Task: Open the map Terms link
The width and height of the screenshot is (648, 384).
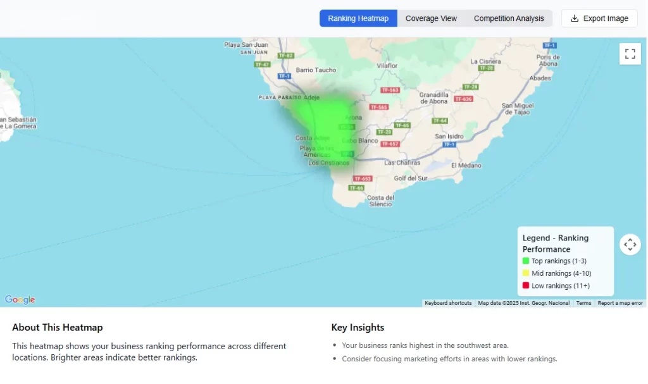Action: tap(583, 303)
